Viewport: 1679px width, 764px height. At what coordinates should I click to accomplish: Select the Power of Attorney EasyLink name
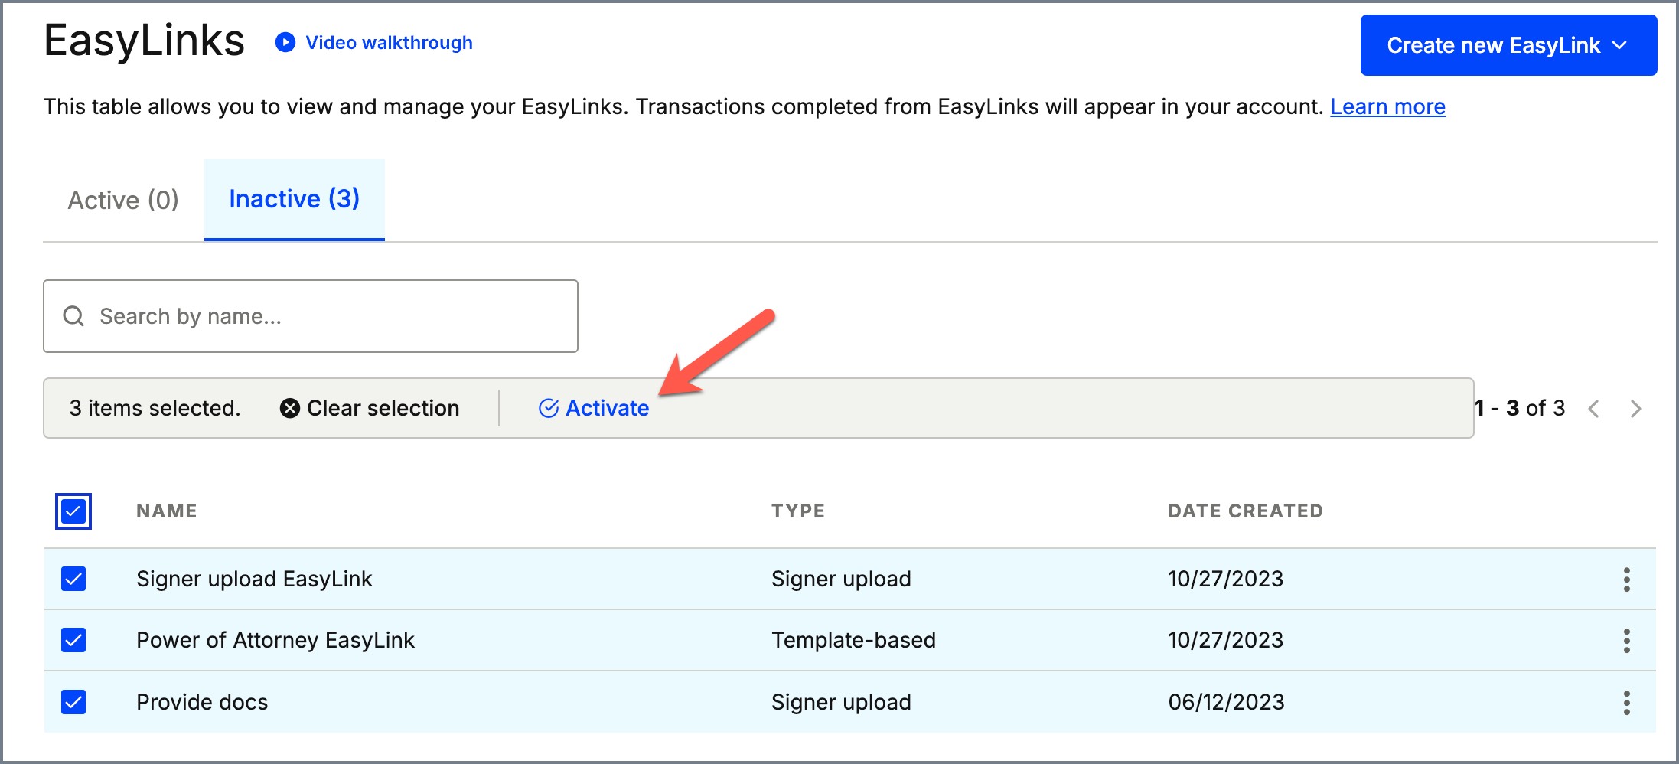(x=275, y=640)
